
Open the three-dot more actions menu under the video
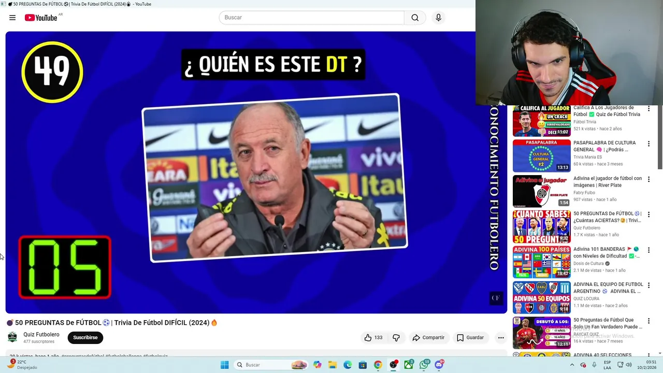tap(501, 338)
